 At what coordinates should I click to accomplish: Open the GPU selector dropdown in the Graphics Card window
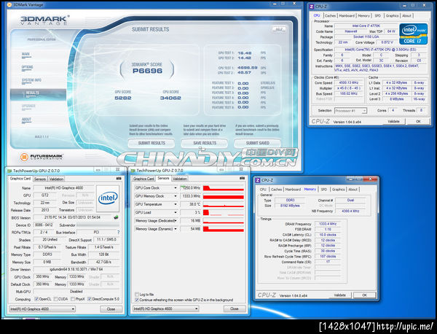tap(42, 309)
